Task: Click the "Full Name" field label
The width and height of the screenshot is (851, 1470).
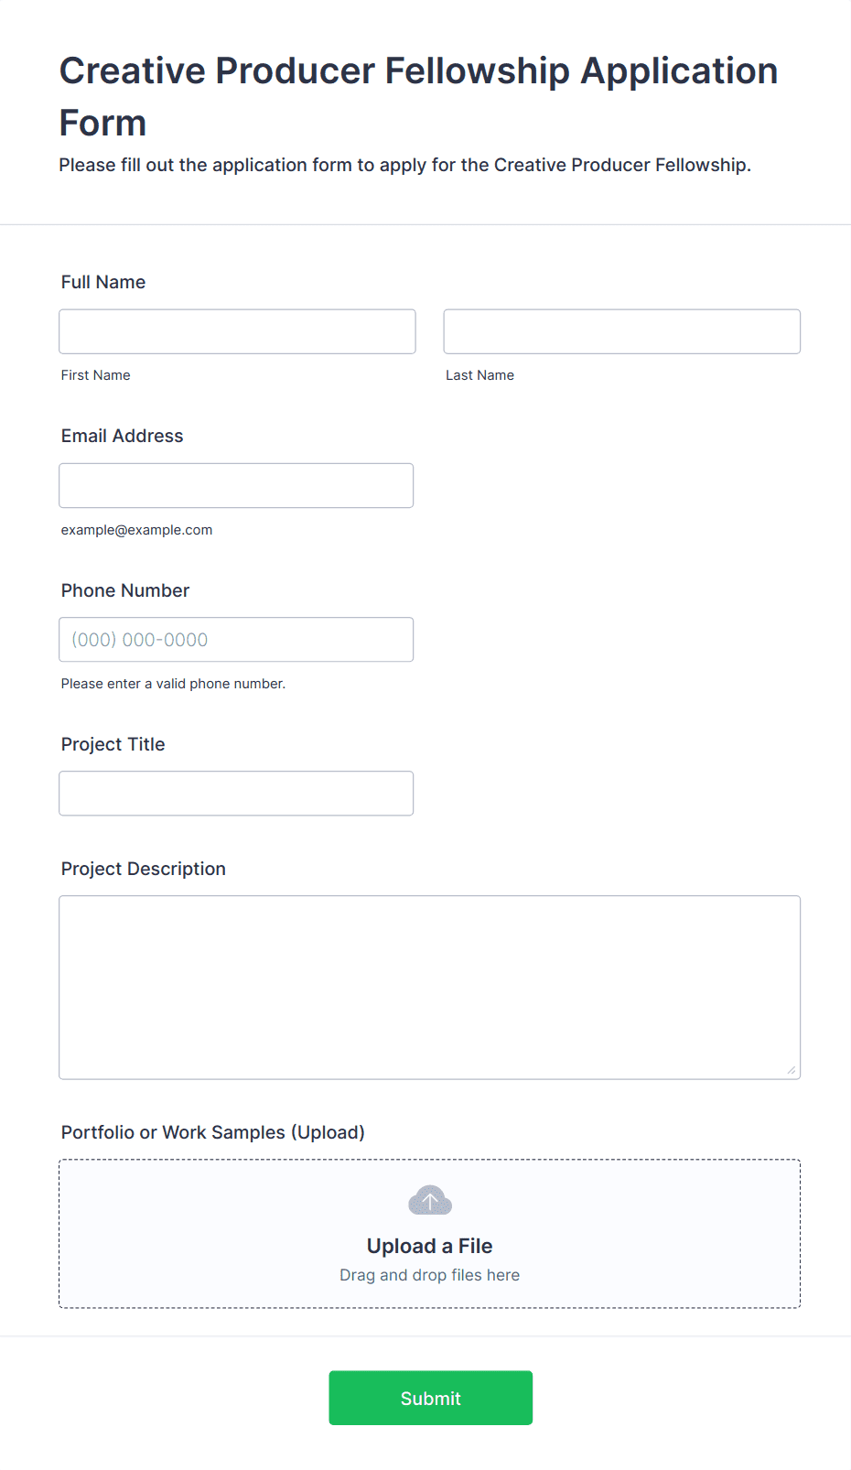Action: 103,282
